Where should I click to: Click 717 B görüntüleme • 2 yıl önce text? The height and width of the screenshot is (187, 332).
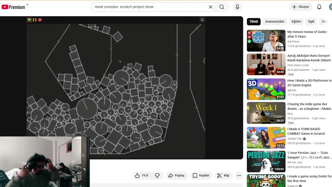306,95
